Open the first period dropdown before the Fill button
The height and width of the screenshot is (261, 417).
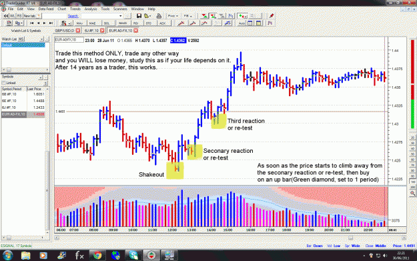point(173,16)
